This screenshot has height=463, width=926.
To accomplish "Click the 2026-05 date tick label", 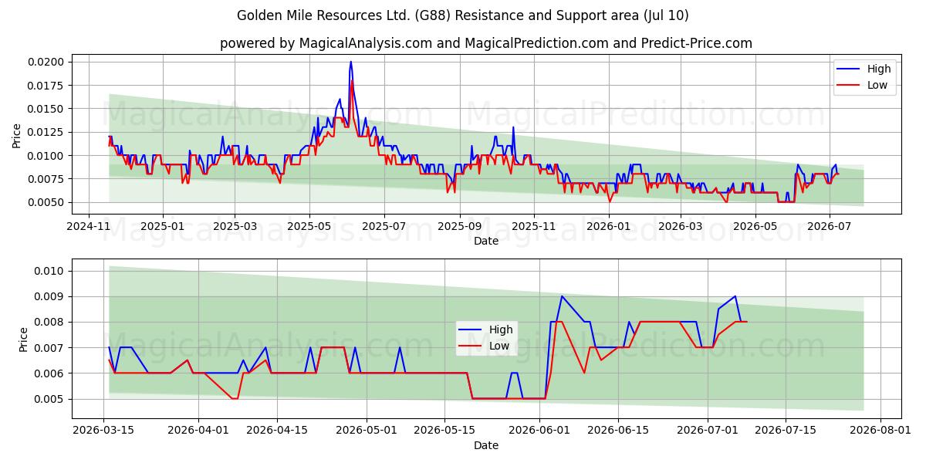I will point(755,226).
